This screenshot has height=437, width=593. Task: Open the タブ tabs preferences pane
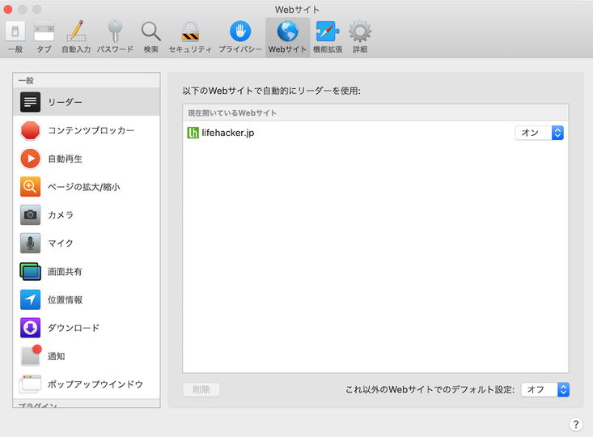pyautogui.click(x=44, y=37)
